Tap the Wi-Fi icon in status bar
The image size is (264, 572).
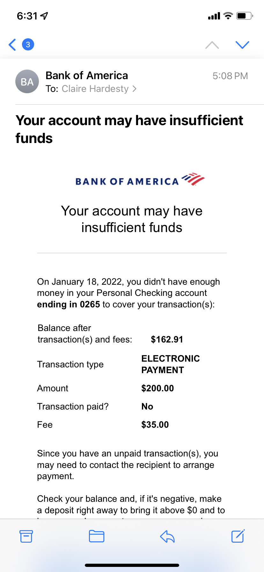(x=228, y=16)
